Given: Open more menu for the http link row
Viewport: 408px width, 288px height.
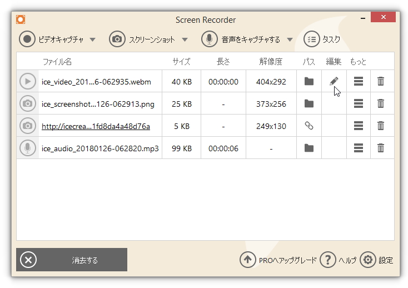Looking at the screenshot, I should 359,126.
